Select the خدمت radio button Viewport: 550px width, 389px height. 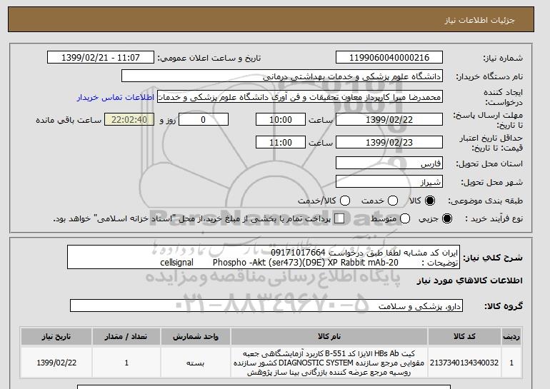tap(393, 201)
